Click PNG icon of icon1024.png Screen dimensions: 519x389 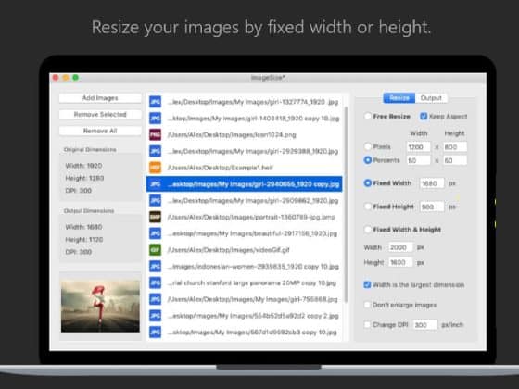pos(156,134)
